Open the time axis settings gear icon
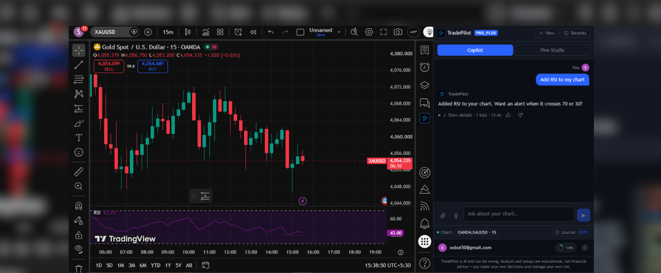 pos(401,252)
